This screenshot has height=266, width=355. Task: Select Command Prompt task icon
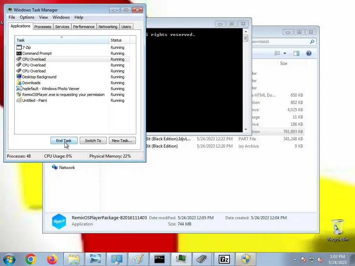(19, 53)
